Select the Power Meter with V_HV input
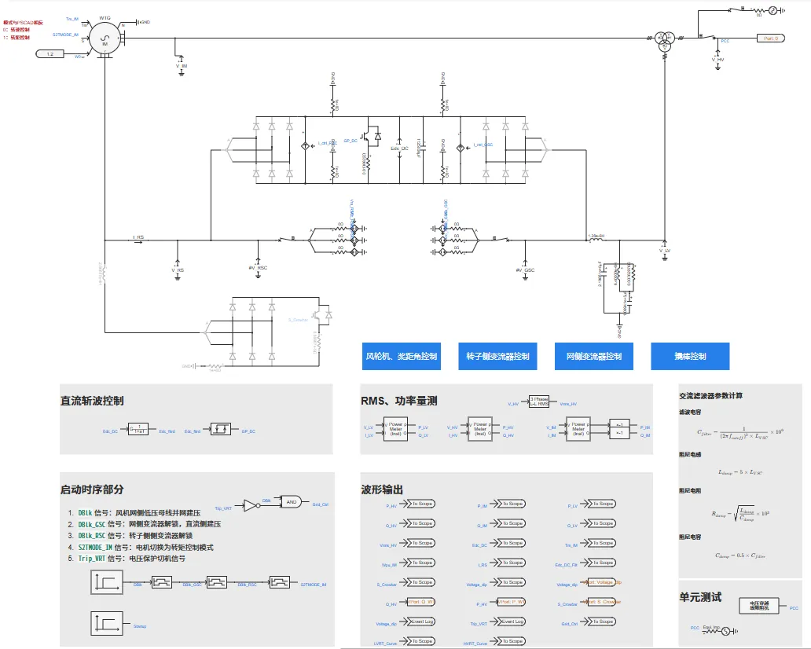 click(480, 429)
